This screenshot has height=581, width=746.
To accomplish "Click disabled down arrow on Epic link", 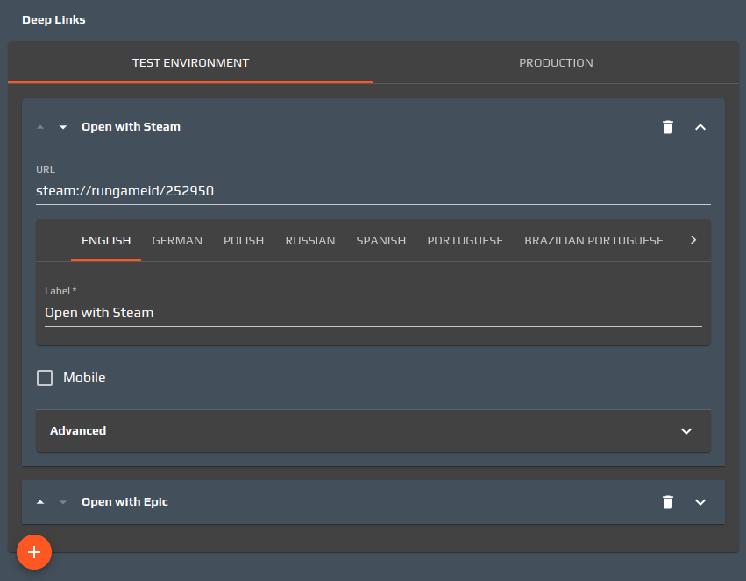I will point(62,502).
